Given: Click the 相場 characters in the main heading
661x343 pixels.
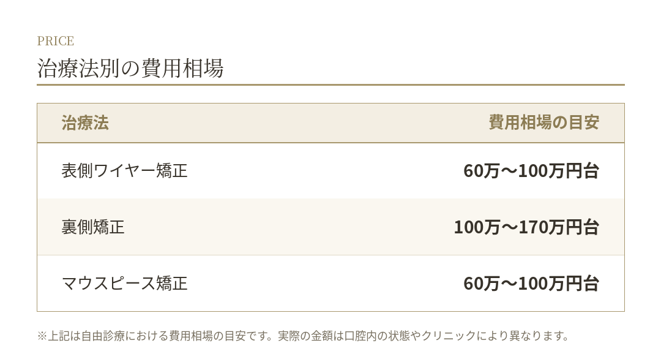Looking at the screenshot, I should coord(203,68).
